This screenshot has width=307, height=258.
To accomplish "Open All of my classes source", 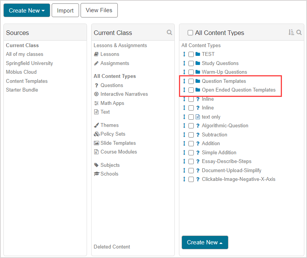I will [x=24, y=54].
